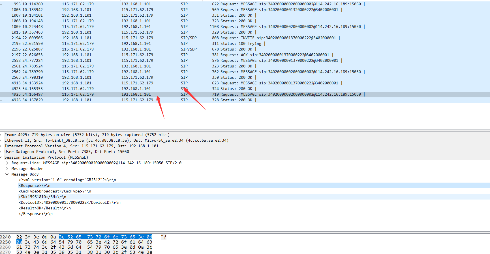
Task: Click the DeviceID XML line
Action: click(x=69, y=203)
